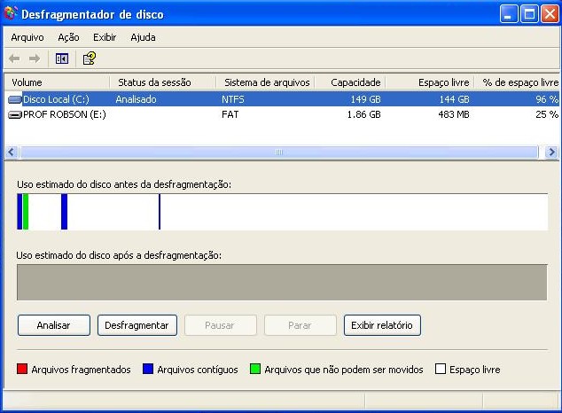Sort by the Espaço livre column header
Viewport: 562px width, 413px height.
(x=430, y=82)
